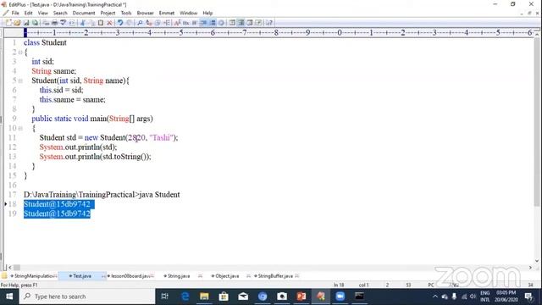Screen dimensions: 542x305
Task: Click the Open file folder icon
Action: [17, 23]
